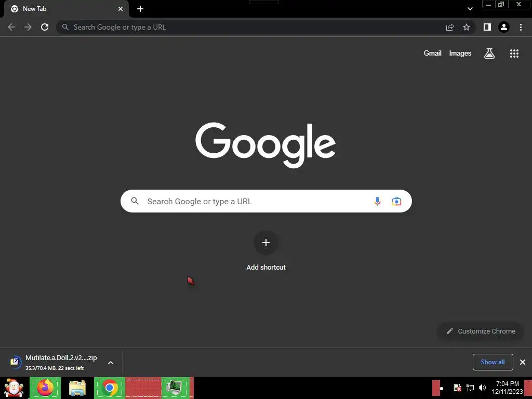Launch Firefox from the taskbar
This screenshot has width=532, height=399.
(45, 388)
